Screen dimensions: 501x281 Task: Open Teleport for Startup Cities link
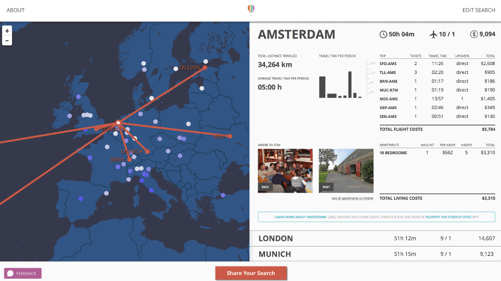(448, 217)
